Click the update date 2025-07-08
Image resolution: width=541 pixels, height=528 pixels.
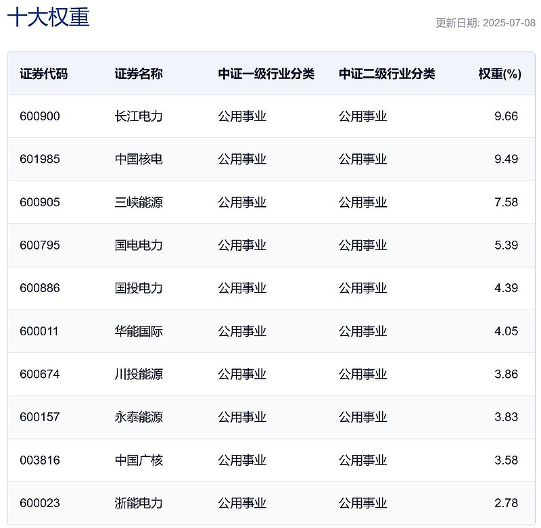coord(509,23)
